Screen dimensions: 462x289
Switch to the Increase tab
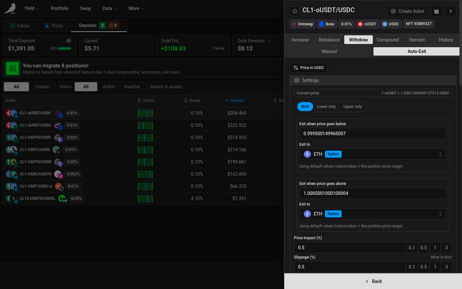[x=300, y=40]
